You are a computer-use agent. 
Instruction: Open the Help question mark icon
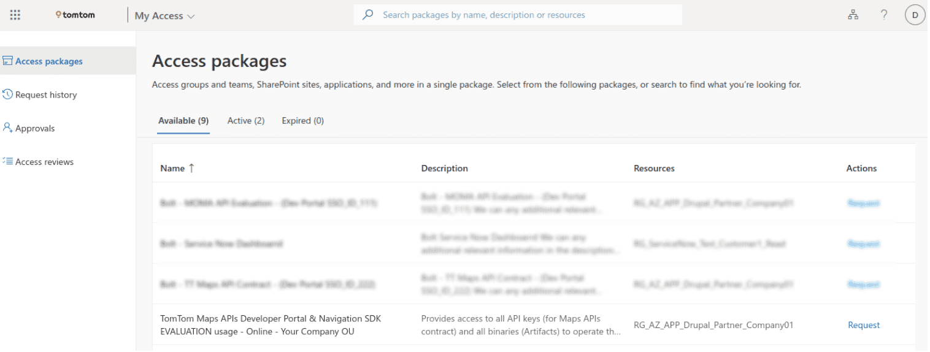(884, 15)
